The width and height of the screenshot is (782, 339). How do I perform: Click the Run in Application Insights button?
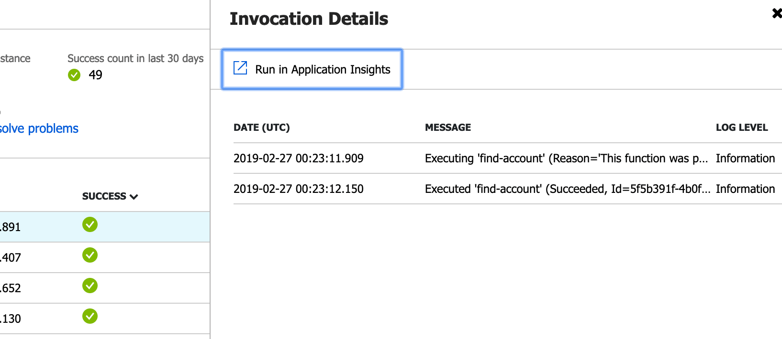312,69
